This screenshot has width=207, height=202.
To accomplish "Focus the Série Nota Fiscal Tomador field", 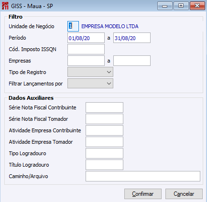I will tap(104, 119).
